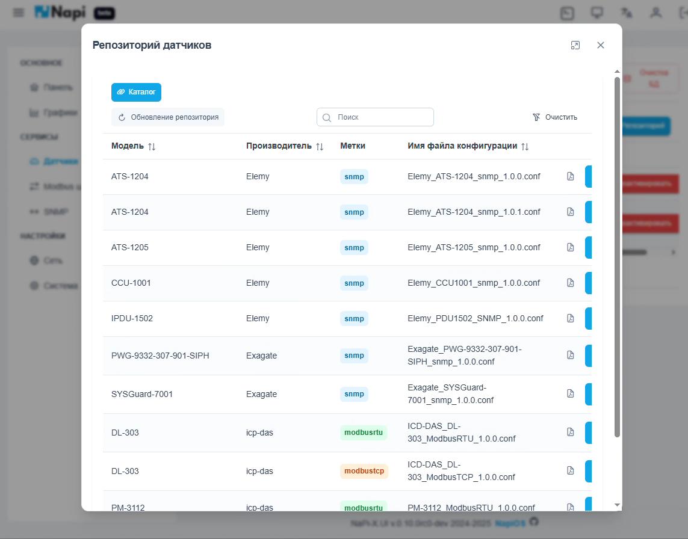Click the Каталог button
Viewport: 688px width, 539px height.
tap(136, 92)
